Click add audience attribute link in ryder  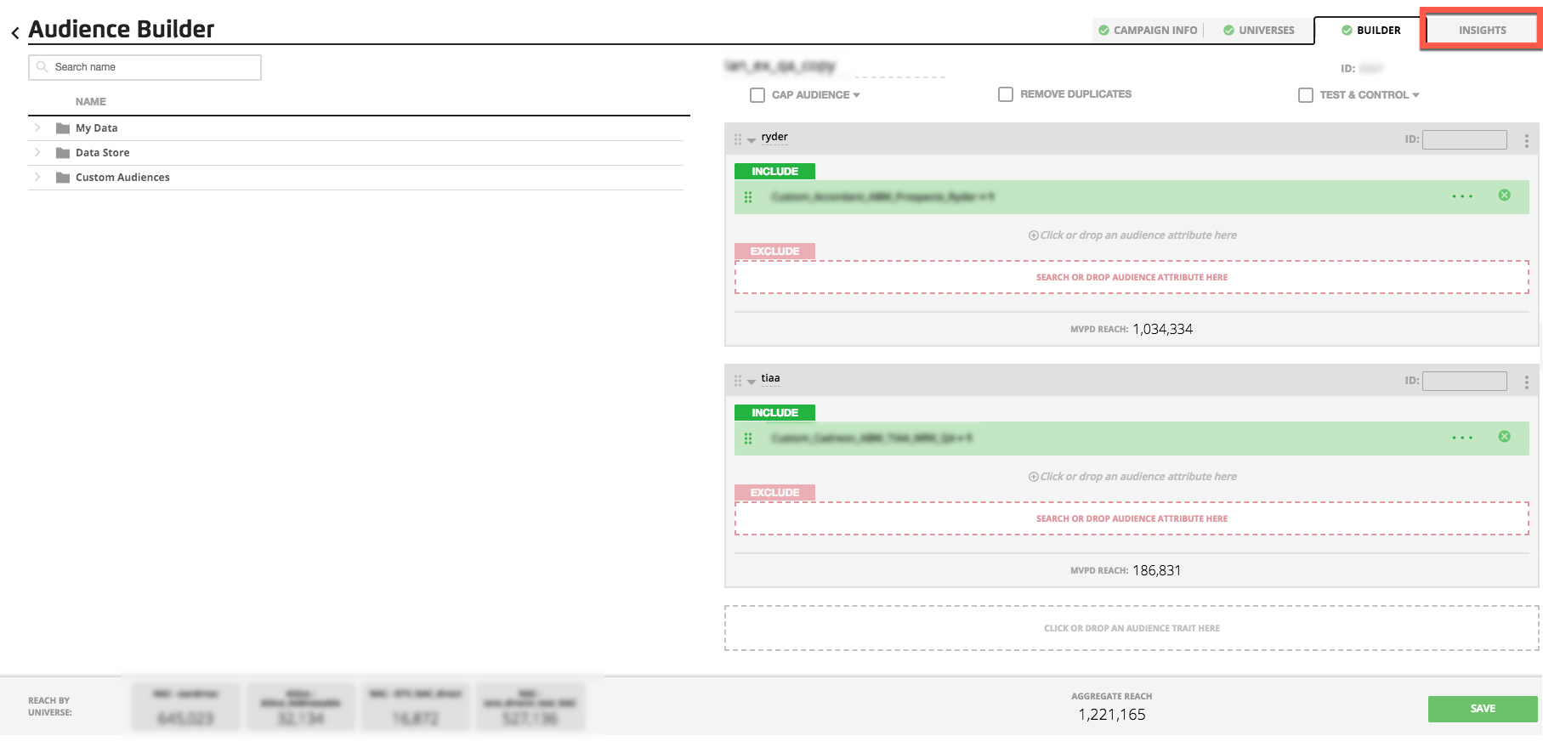coord(1132,235)
